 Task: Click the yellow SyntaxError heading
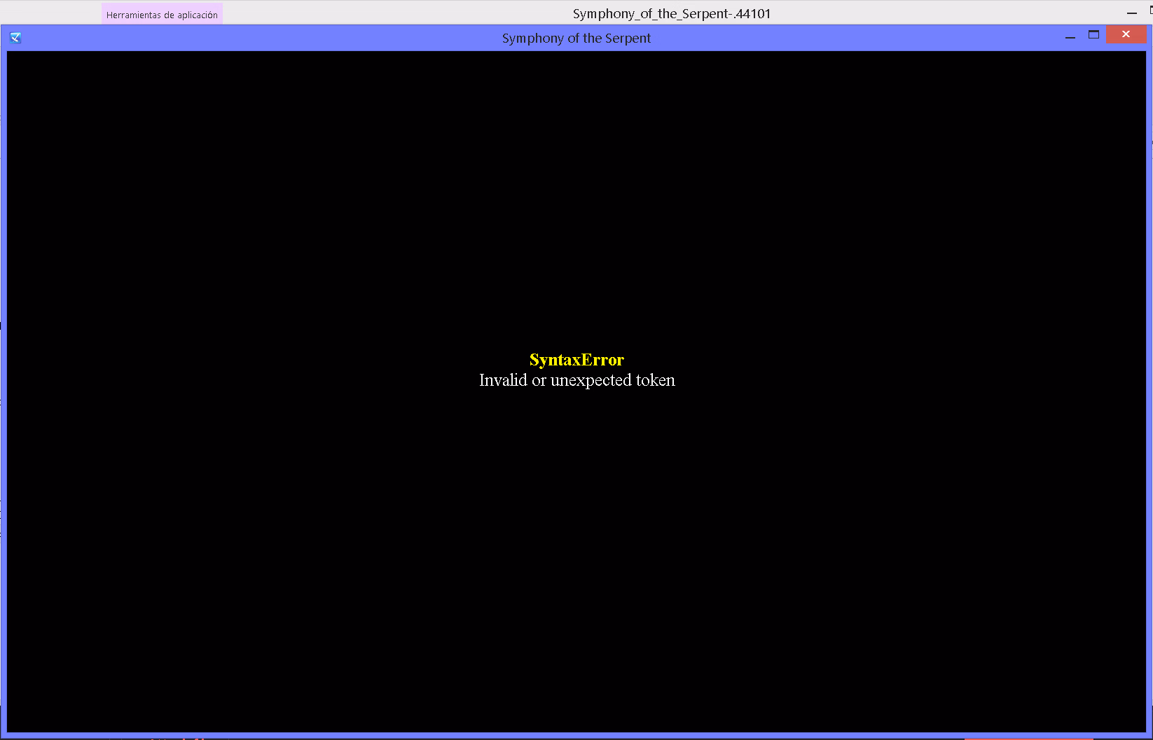(576, 360)
